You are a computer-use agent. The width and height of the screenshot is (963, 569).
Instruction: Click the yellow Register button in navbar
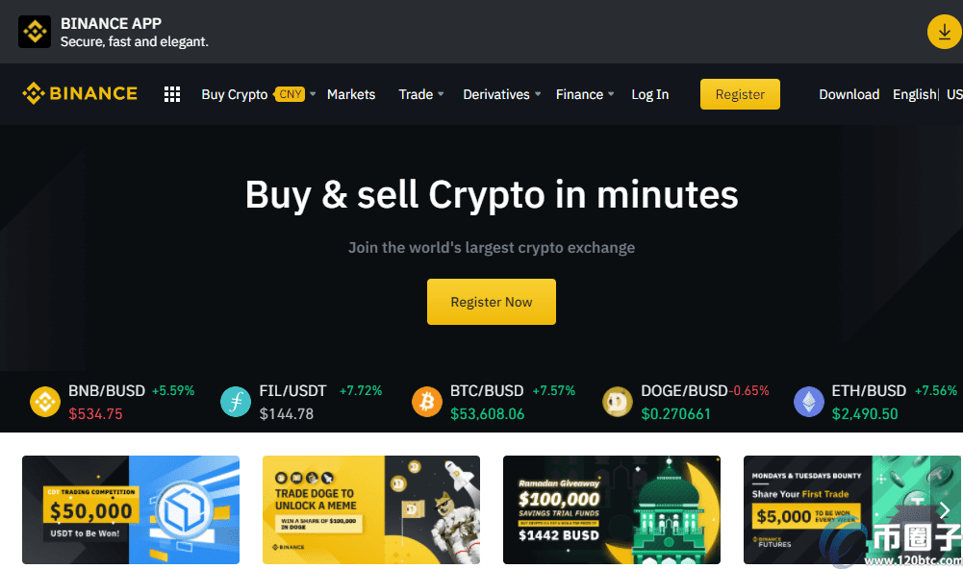tap(740, 94)
